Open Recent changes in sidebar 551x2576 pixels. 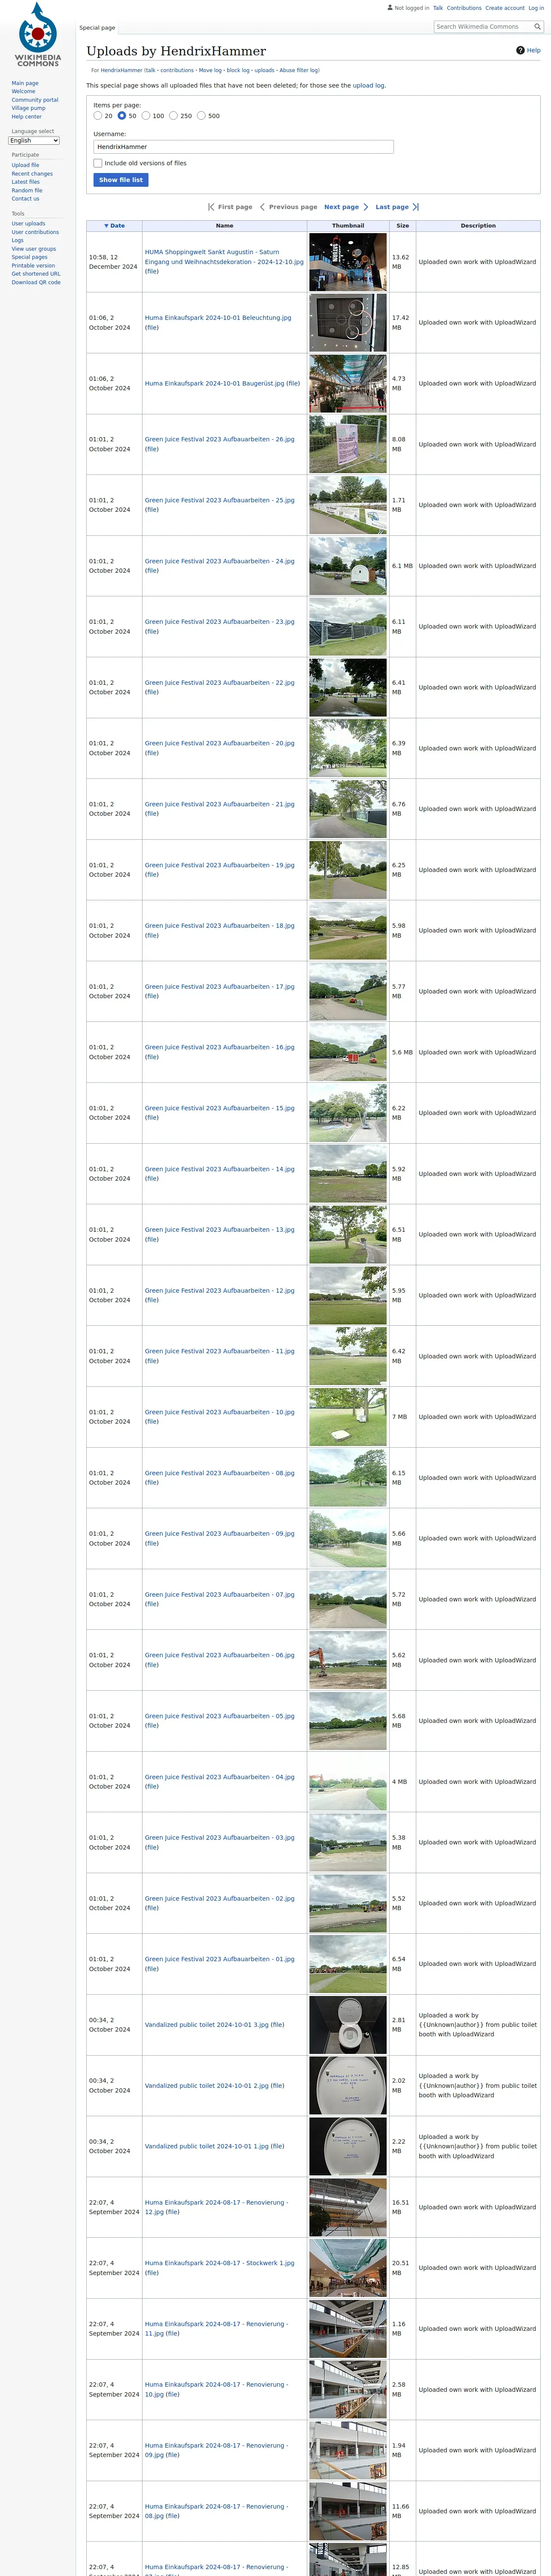point(32,174)
